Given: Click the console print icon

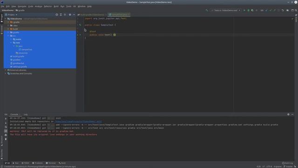Looking at the screenshot, I should tap(6, 135).
